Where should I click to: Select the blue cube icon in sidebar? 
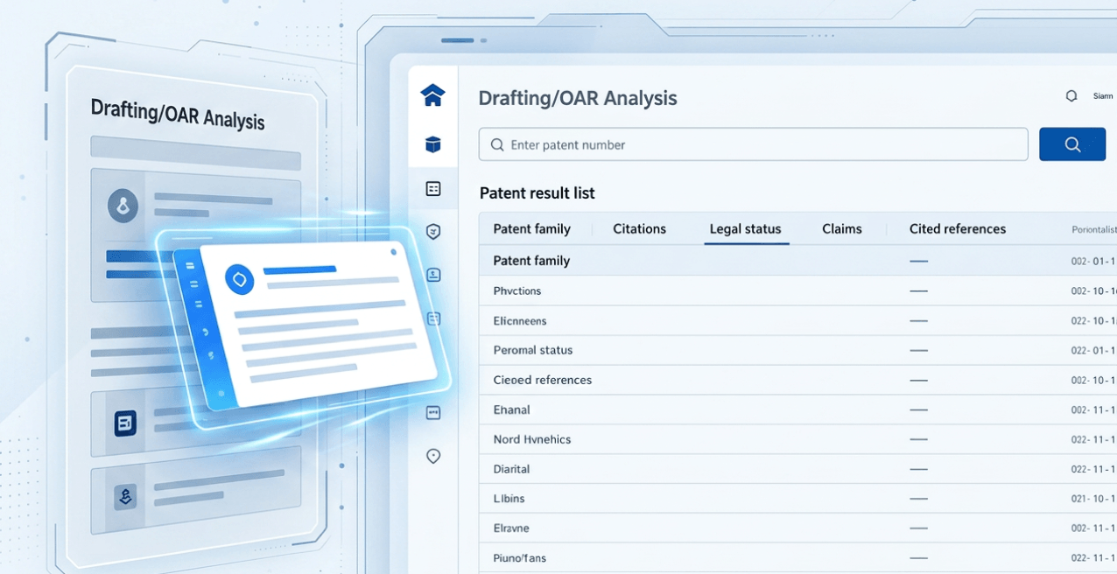(x=432, y=144)
